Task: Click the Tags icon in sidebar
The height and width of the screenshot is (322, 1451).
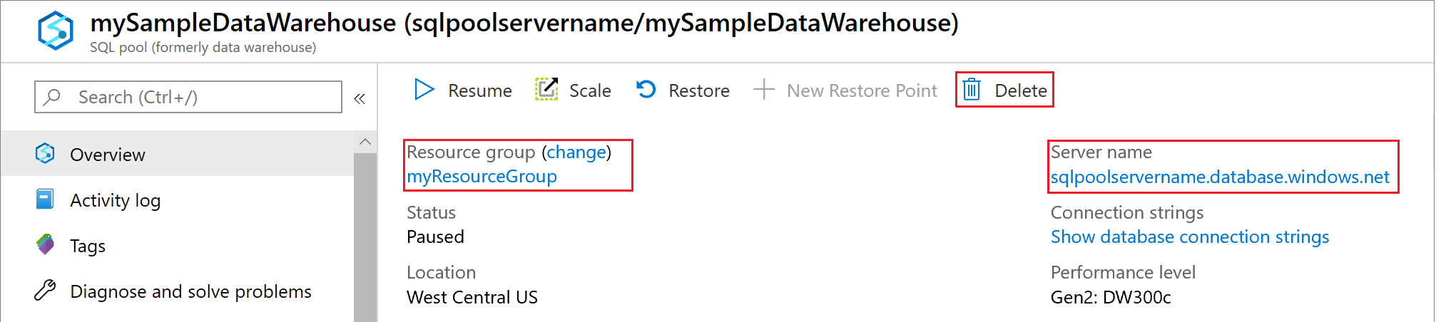Action: point(45,245)
